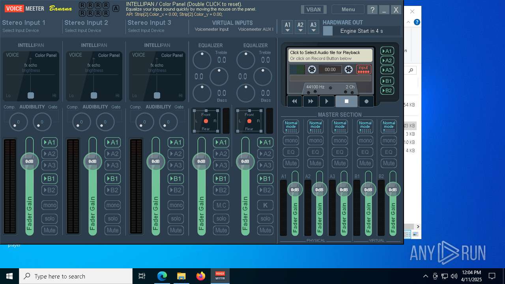Stop the cassette recorder
The image size is (505, 284).
(x=346, y=101)
